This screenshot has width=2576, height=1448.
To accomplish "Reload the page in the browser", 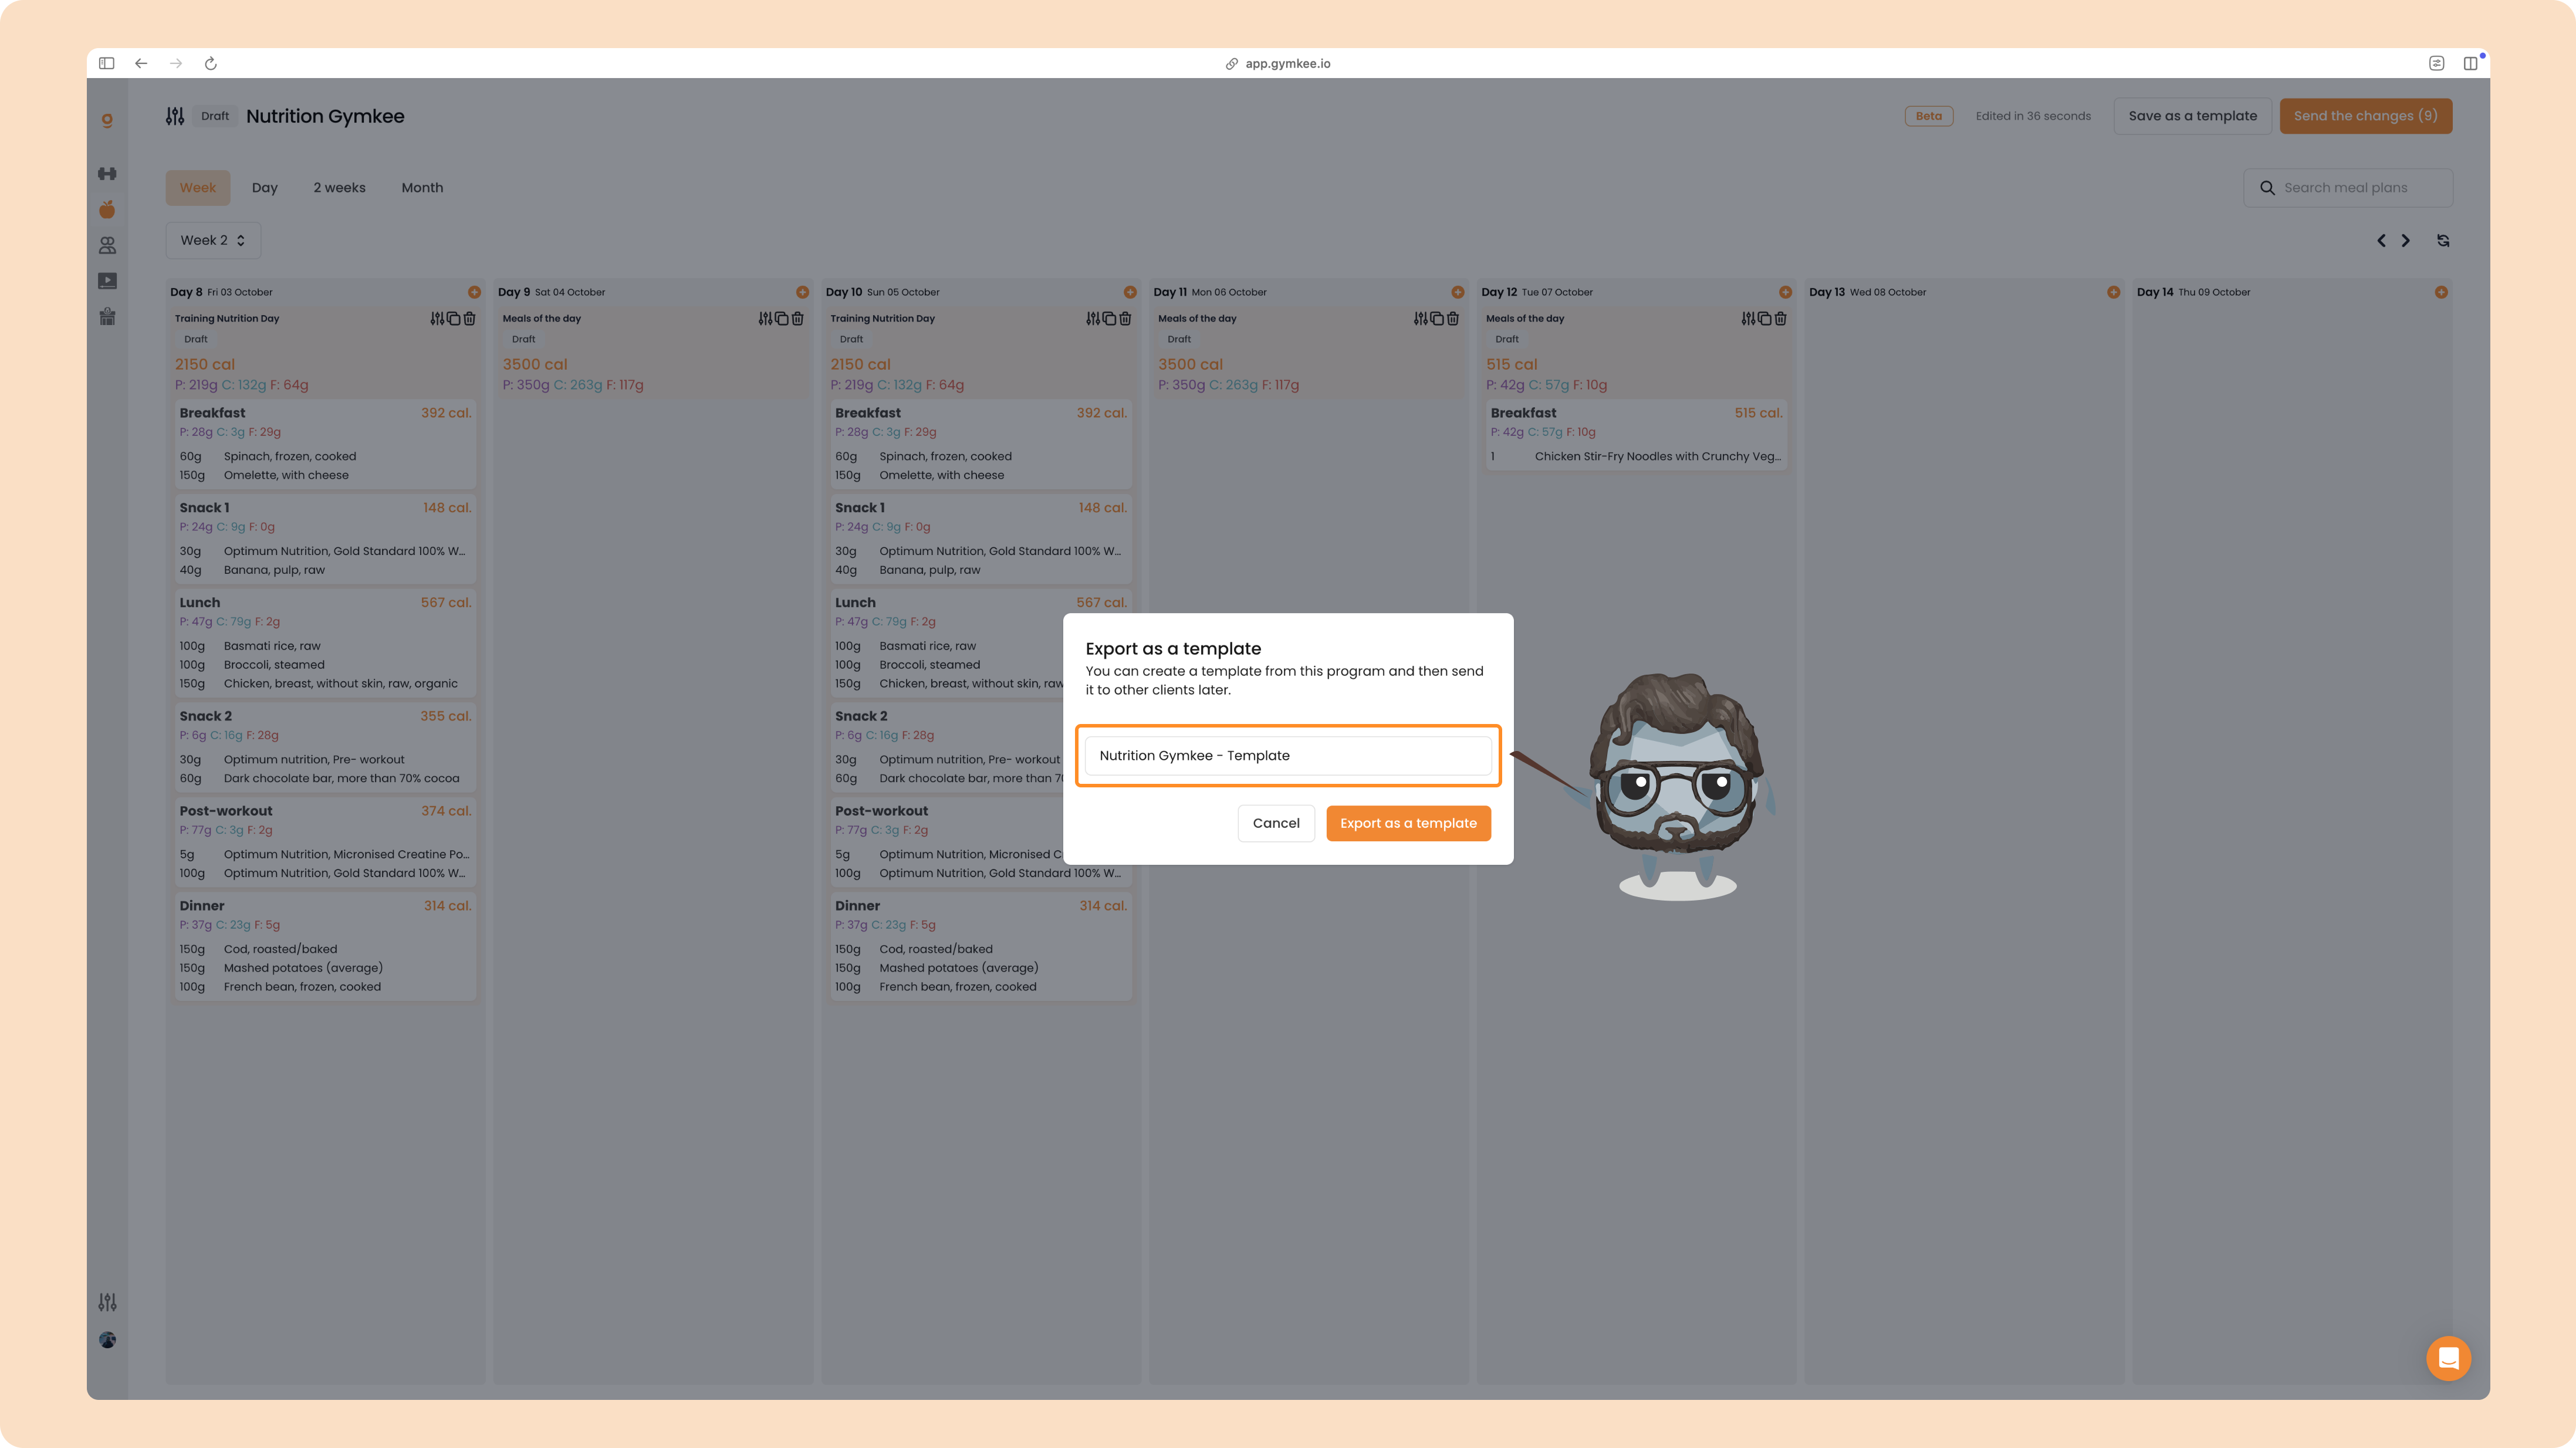I will click(x=210, y=63).
